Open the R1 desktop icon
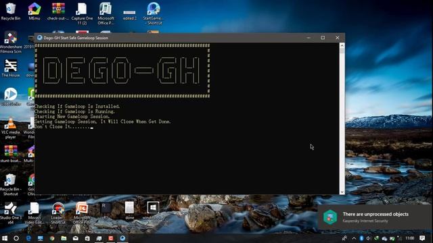Viewport: 433px width, 243px height. 106,211
